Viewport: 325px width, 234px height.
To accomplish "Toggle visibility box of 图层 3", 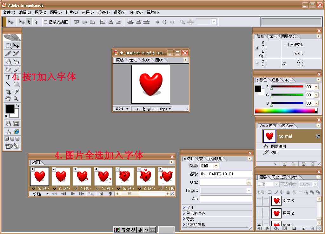I will pos(259,200).
